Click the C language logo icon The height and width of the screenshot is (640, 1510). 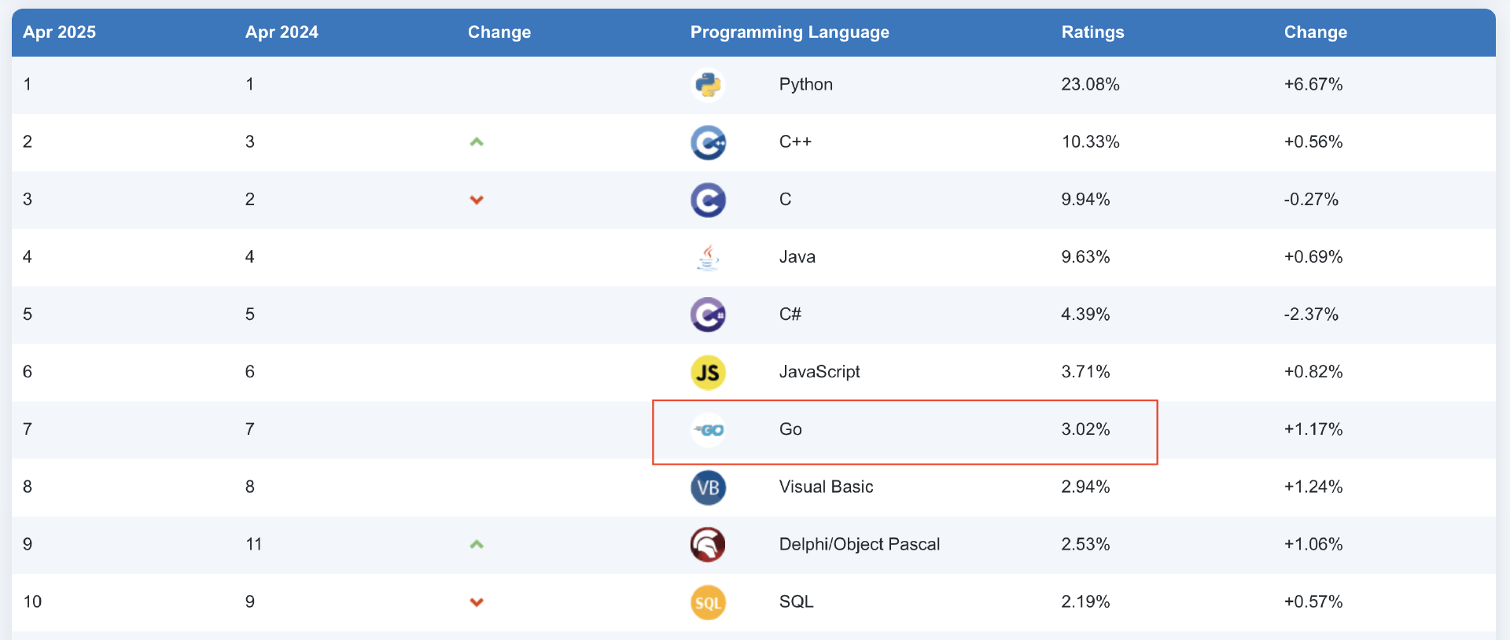[x=708, y=200]
